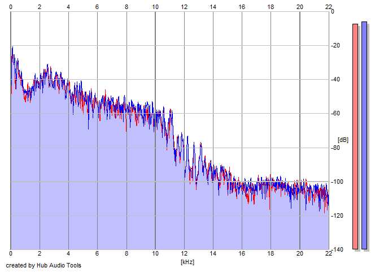Click the -120 dB scale label
The height and width of the screenshot is (272, 375).
click(x=337, y=215)
